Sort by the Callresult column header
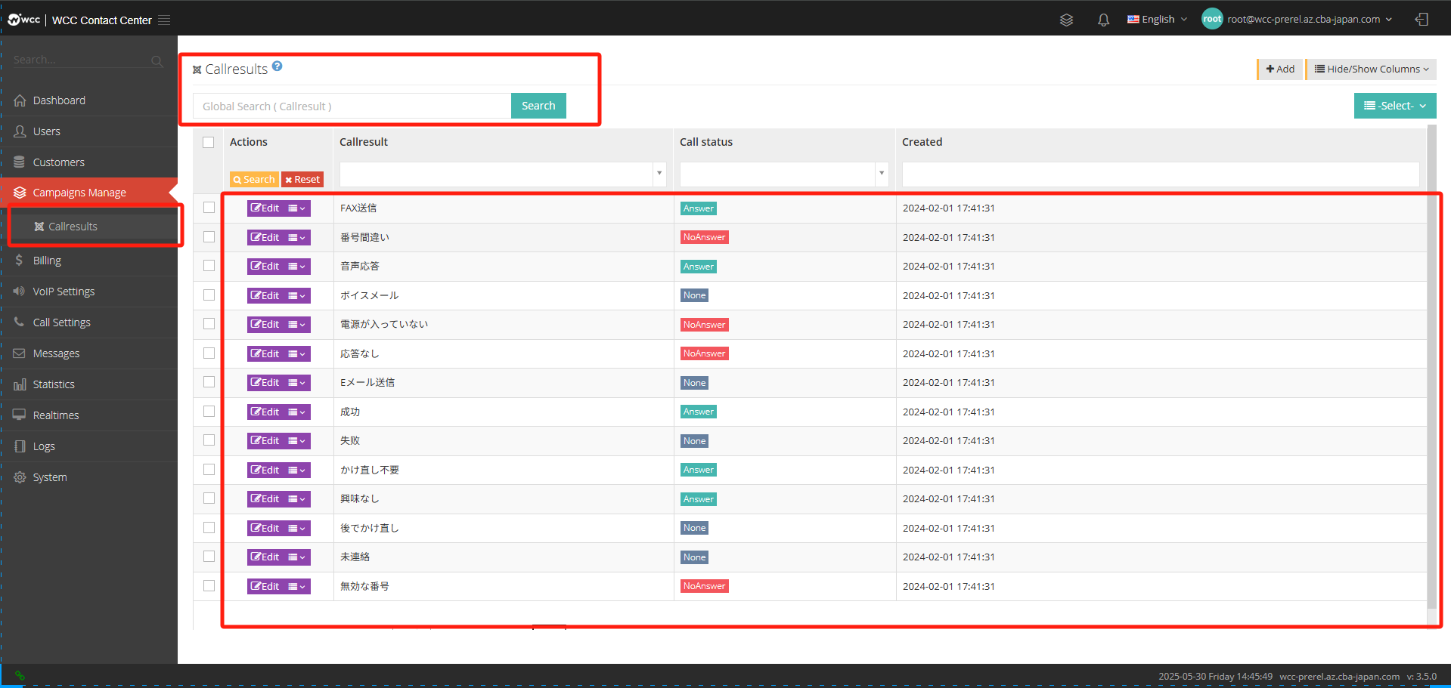The image size is (1451, 688). pos(364,142)
